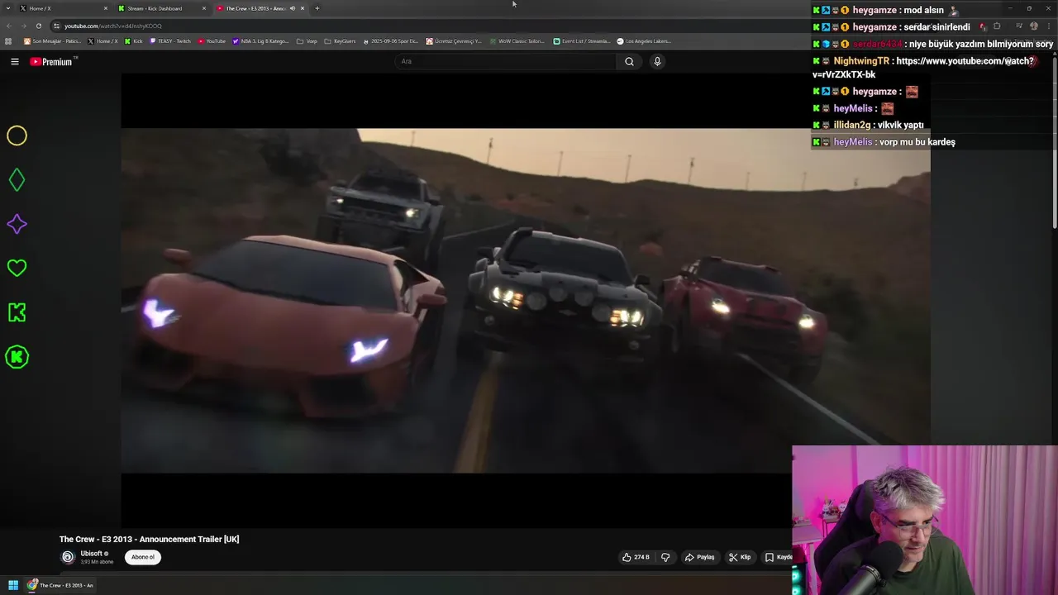Dislike the video with thumbs-down icon
The image size is (1058, 595).
tap(665, 557)
